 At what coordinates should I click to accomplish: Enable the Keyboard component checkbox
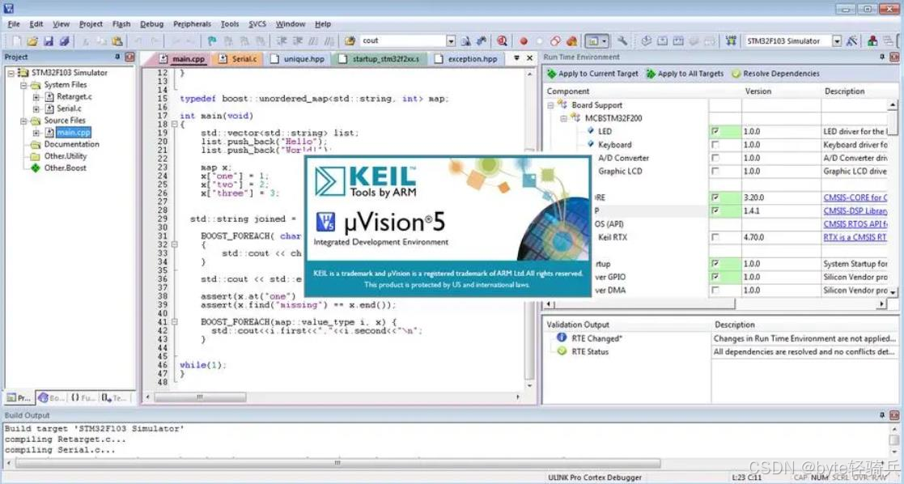click(715, 145)
